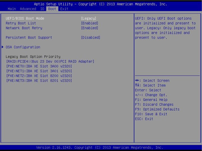
Task: Switch to the Advanced tab
Action: coord(28,9)
